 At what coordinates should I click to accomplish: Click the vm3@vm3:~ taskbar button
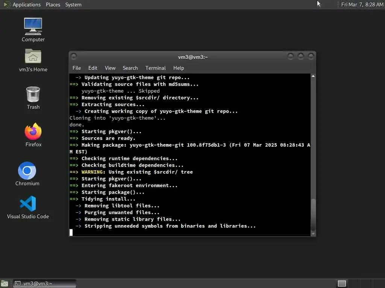[x=44, y=283]
